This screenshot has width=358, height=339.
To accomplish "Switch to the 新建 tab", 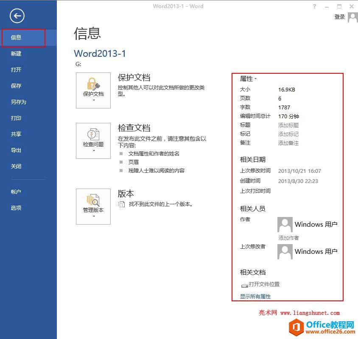I will (16, 54).
